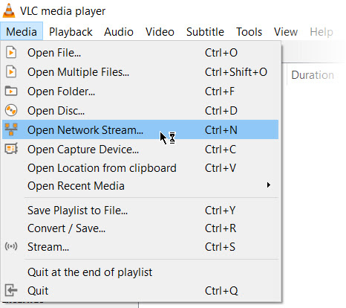Screen dimensions: 346x308
Task: Click the Open Multiple Files icon
Action: (11, 72)
